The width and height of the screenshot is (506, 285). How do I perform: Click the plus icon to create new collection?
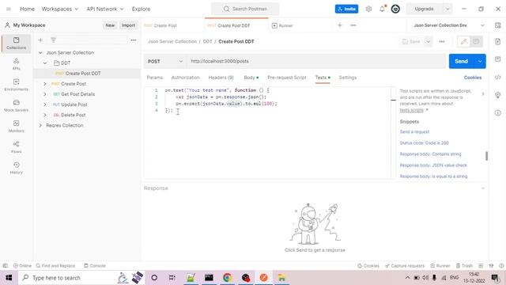[40, 40]
